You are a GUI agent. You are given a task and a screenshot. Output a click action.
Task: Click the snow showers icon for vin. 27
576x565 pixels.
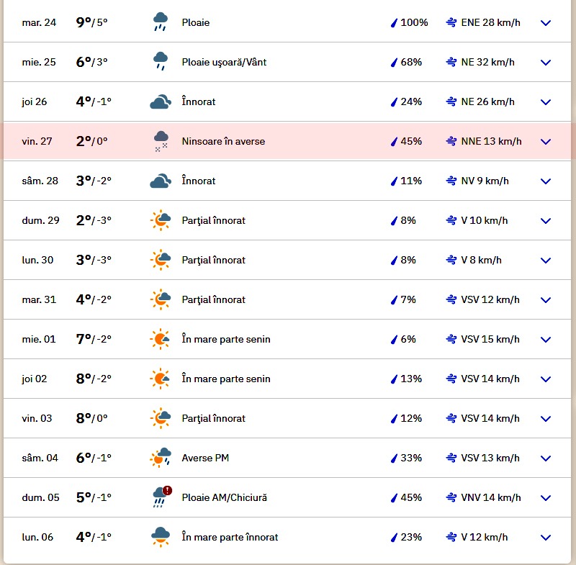pos(161,141)
